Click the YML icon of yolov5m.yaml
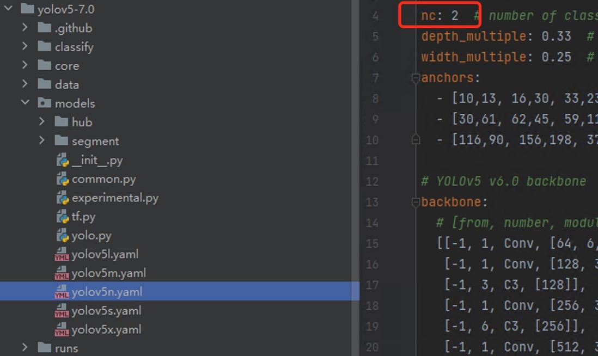The image size is (598, 356). click(x=62, y=273)
